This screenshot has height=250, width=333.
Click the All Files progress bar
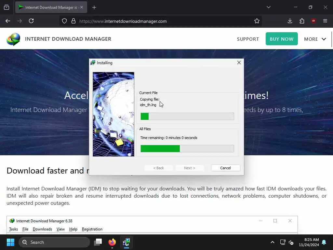(x=187, y=148)
